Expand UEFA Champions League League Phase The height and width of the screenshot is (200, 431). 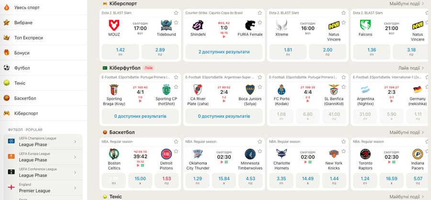click(x=76, y=142)
